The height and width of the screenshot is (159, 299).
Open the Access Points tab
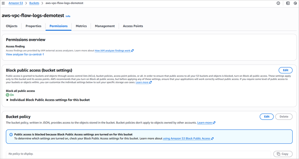[133, 26]
